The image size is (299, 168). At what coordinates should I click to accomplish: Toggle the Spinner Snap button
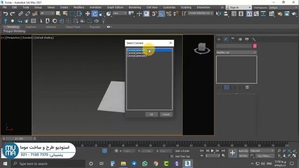coord(176,14)
